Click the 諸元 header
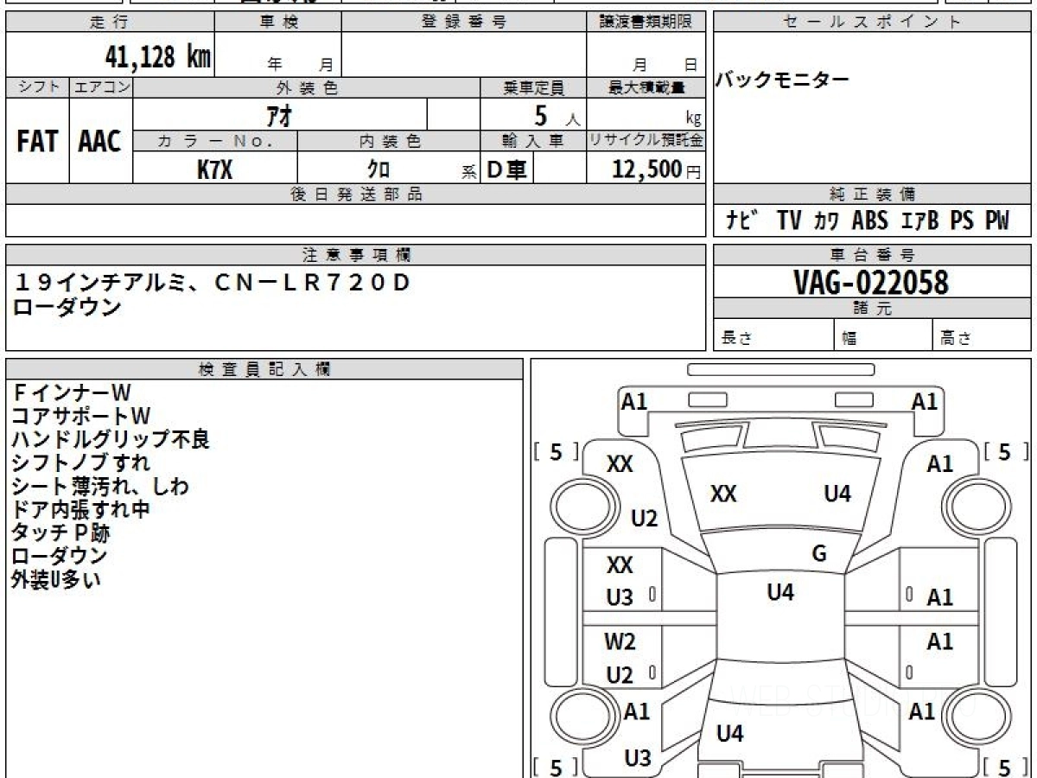 (x=873, y=309)
